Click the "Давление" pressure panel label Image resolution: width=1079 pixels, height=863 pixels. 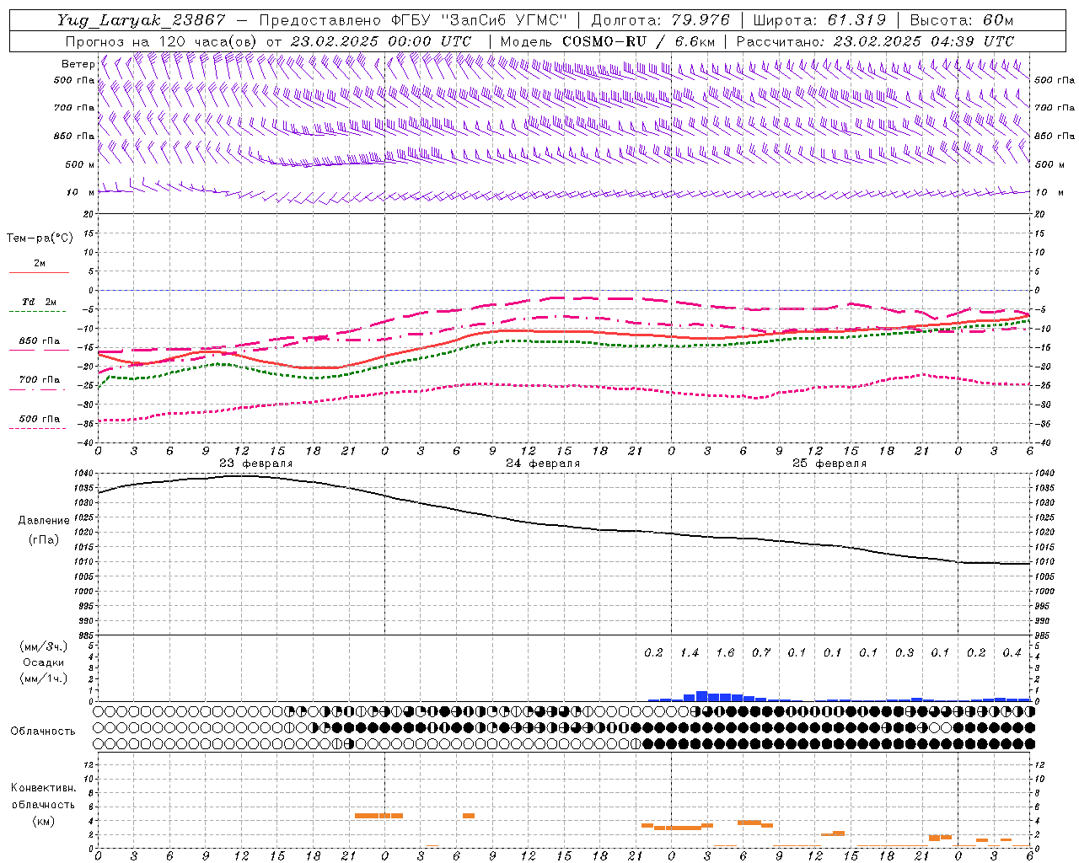coord(44,521)
